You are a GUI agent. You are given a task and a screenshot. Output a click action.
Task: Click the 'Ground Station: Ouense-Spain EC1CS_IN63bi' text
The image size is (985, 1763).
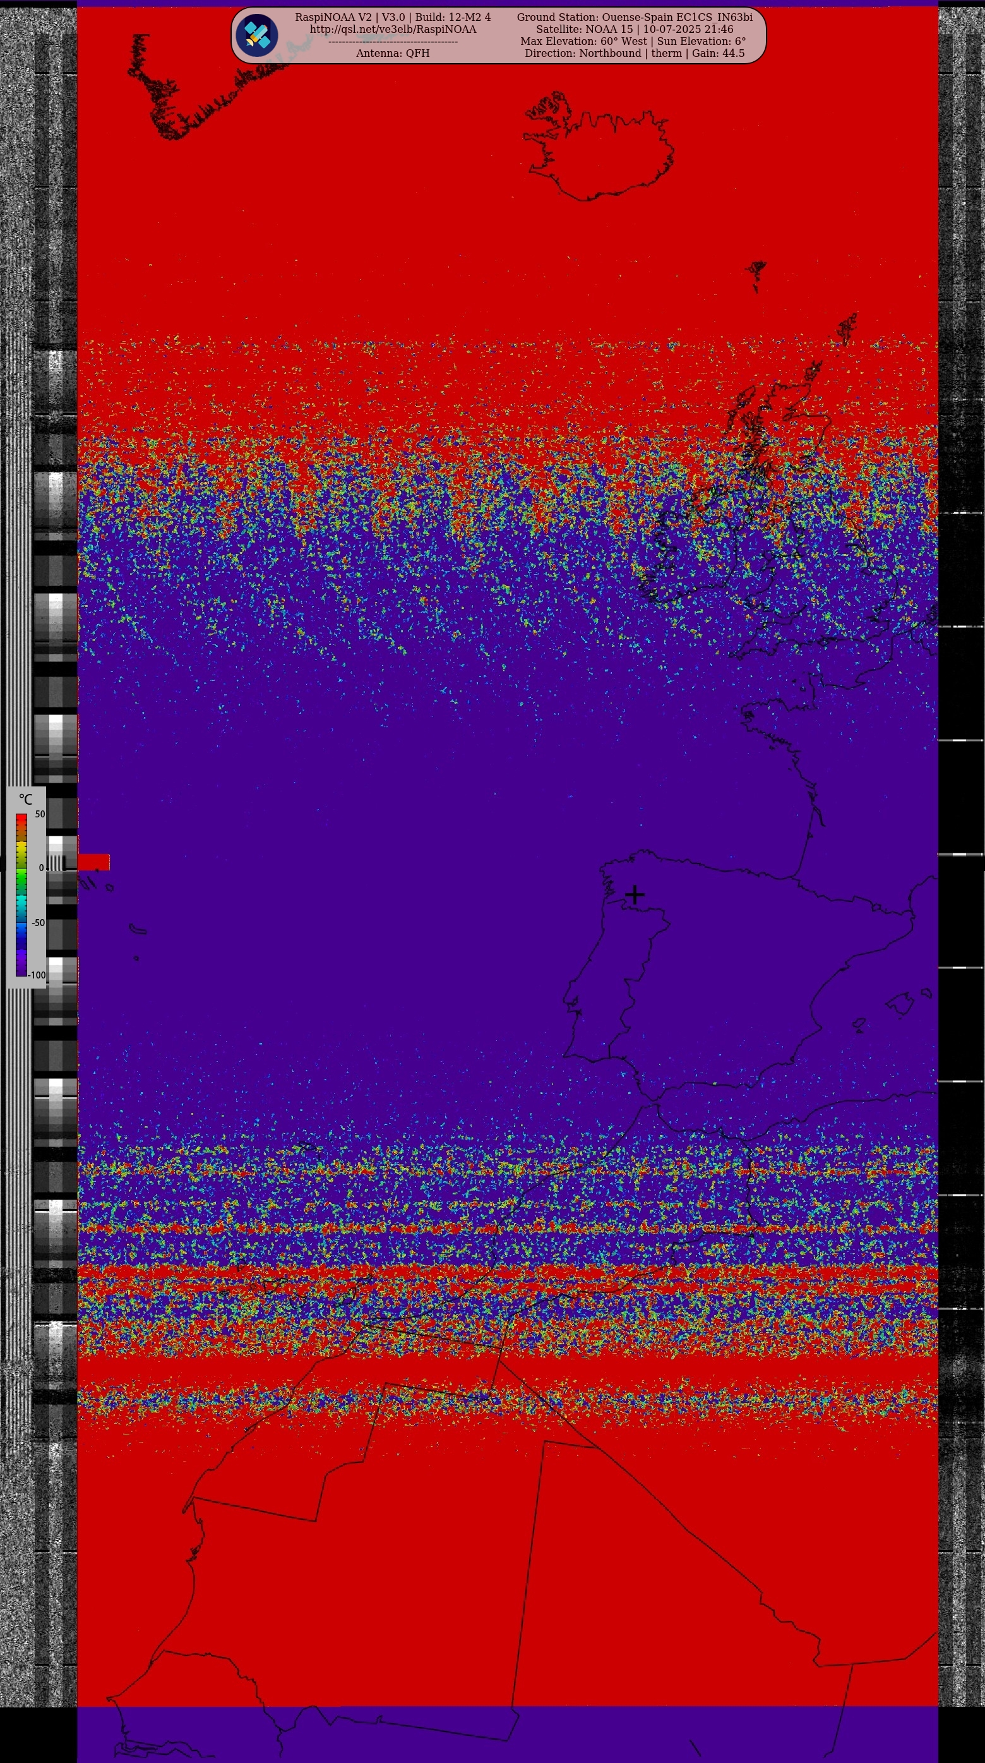click(x=634, y=17)
